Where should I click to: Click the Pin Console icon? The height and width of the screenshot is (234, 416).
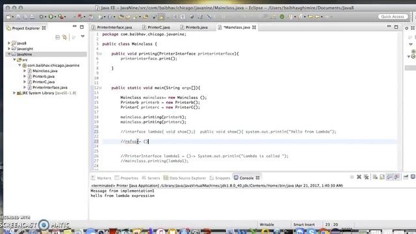[x=406, y=177]
